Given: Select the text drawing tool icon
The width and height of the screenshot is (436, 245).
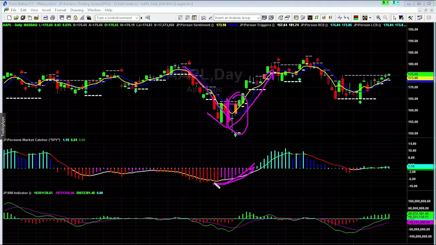Looking at the screenshot, I should (x=401, y=18).
